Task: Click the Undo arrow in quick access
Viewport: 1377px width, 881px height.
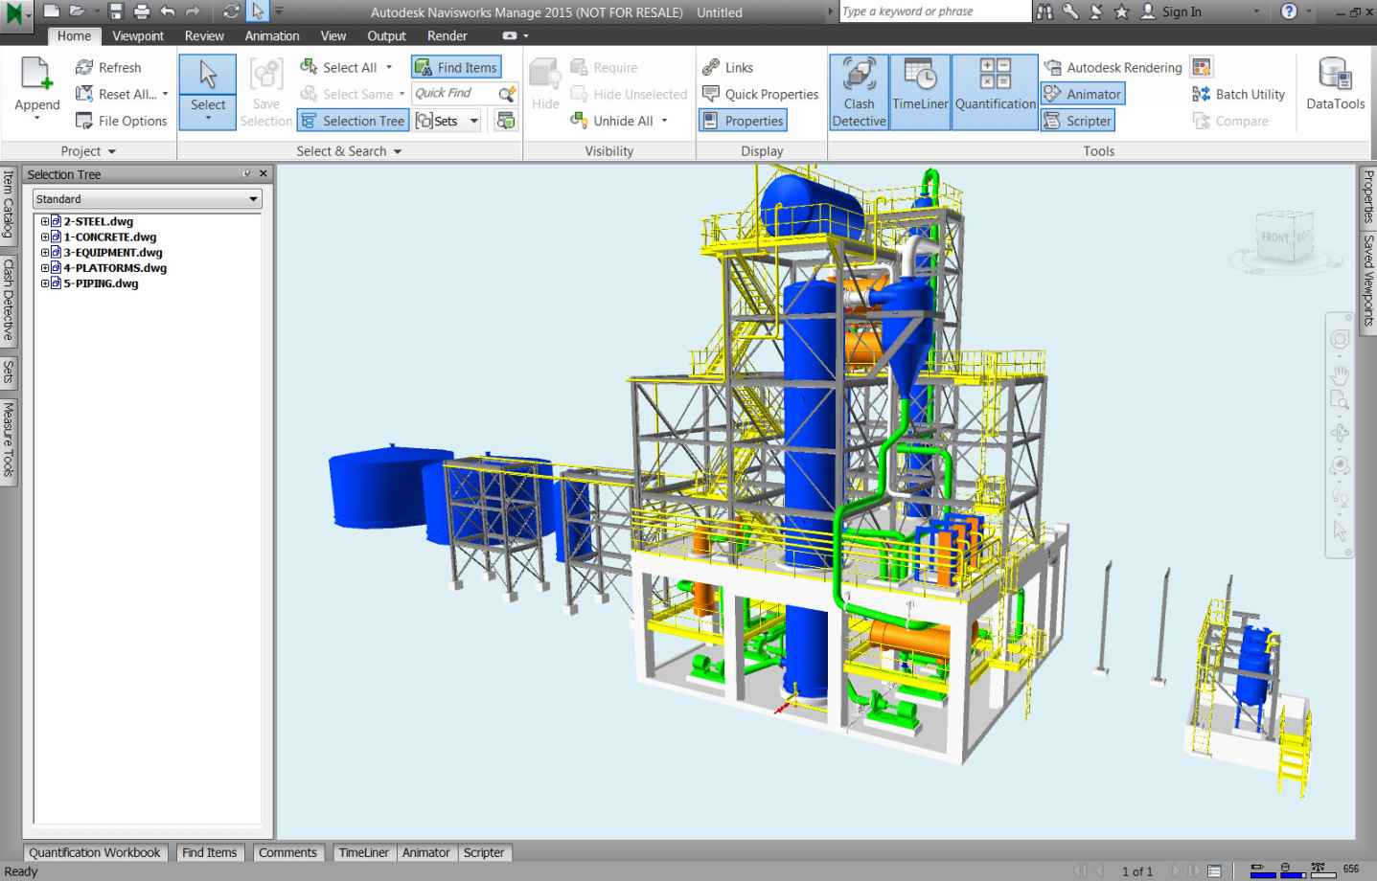Action: (168, 11)
